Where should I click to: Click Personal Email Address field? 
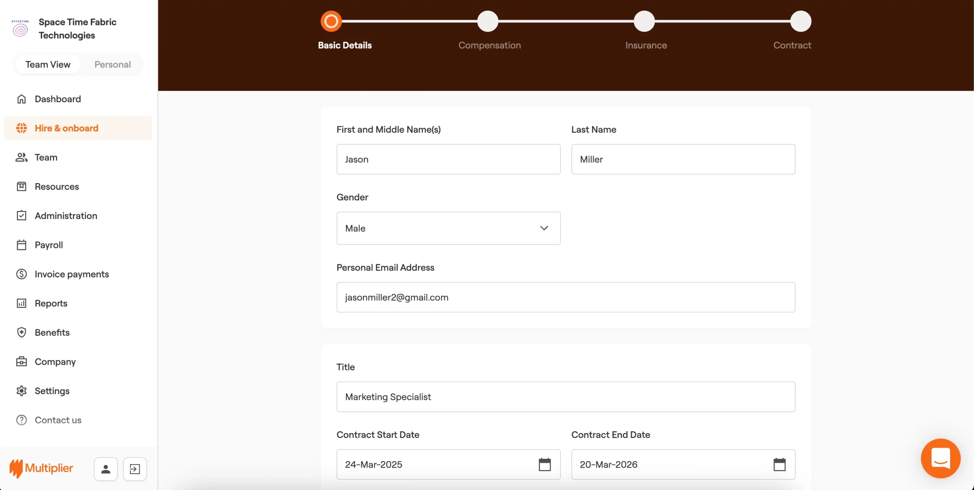pyautogui.click(x=566, y=297)
